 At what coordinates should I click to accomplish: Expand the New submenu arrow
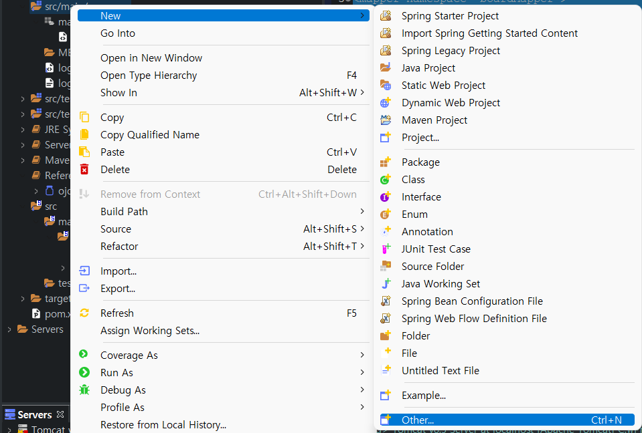coord(362,15)
